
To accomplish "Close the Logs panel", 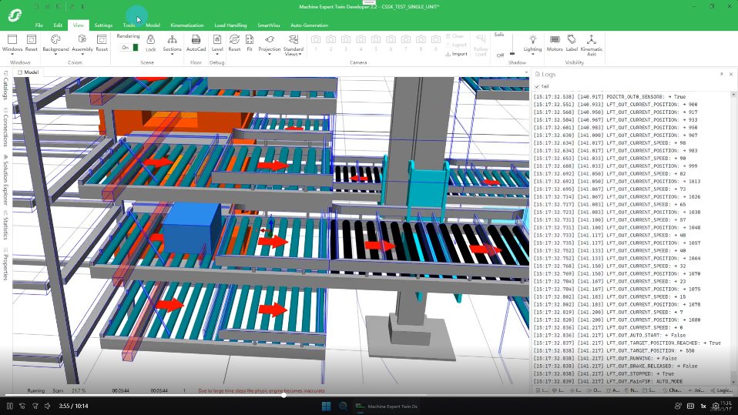I will pyautogui.click(x=731, y=74).
